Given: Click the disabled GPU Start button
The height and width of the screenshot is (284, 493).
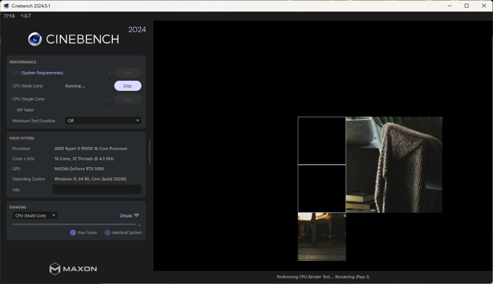Looking at the screenshot, I should 128,73.
